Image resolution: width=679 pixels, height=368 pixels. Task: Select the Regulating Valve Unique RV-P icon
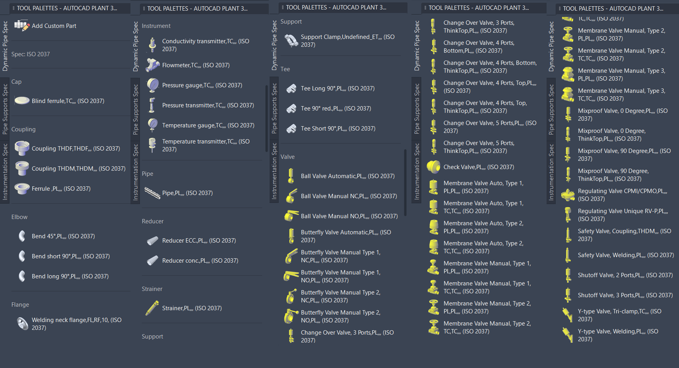click(x=568, y=215)
